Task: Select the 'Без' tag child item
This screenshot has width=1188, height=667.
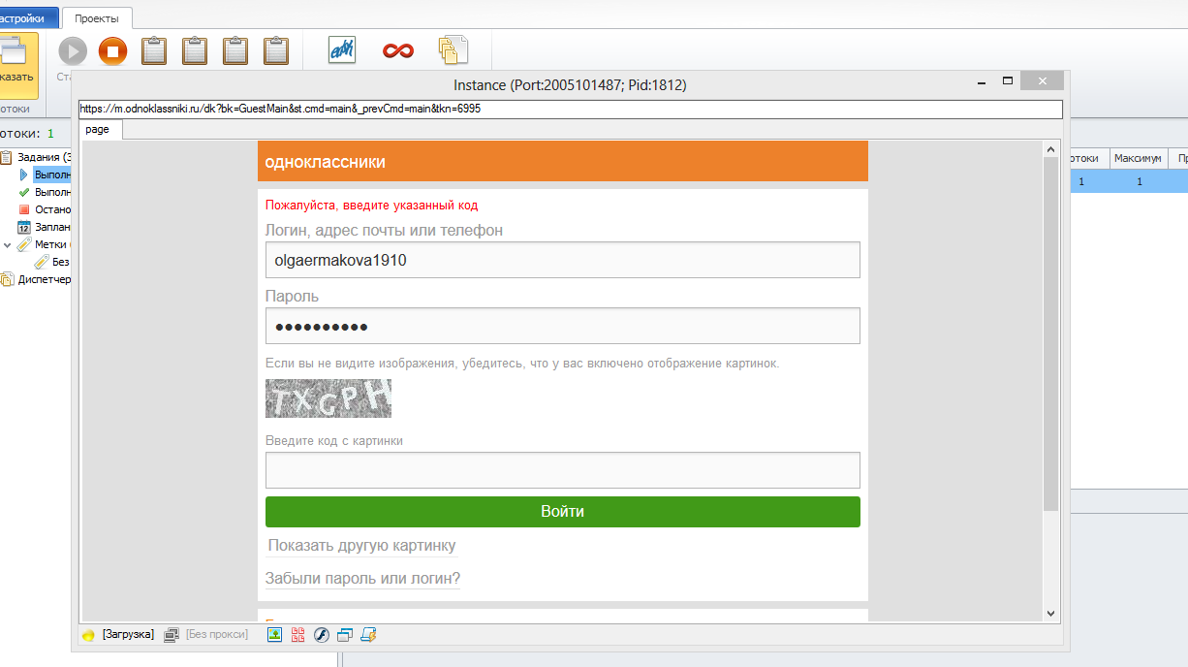Action: click(51, 262)
